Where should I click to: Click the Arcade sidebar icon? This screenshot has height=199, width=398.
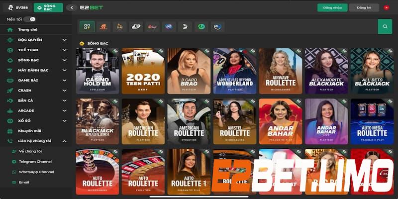pyautogui.click(x=10, y=110)
